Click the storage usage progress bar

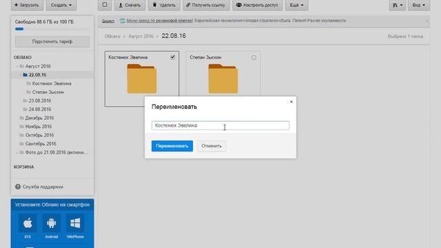[x=52, y=29]
